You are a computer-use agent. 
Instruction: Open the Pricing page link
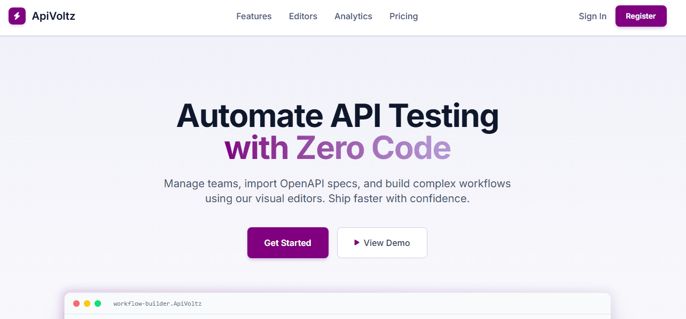pyautogui.click(x=403, y=16)
